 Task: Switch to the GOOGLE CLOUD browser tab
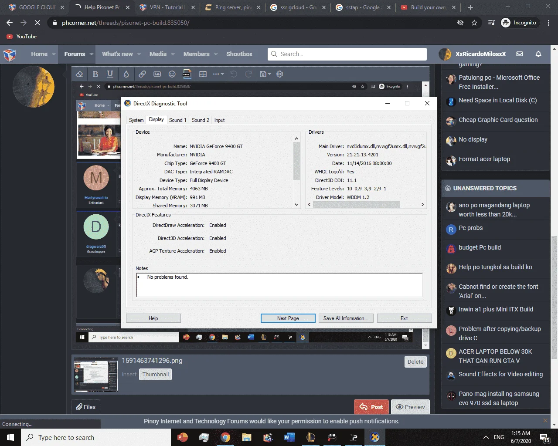click(36, 7)
